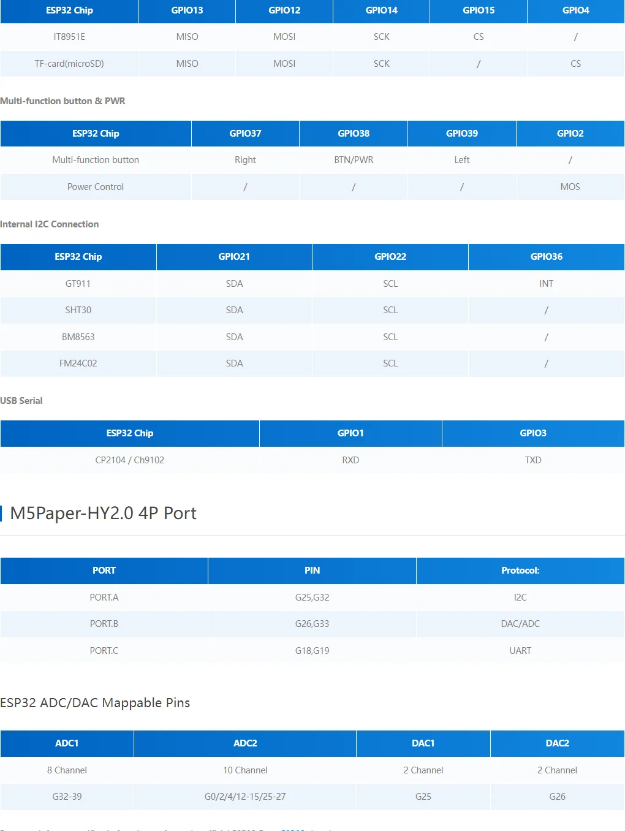Select the ESP32 ADC/DAC Mappable Pins heading
Screen dimensions: 625x831
95,703
